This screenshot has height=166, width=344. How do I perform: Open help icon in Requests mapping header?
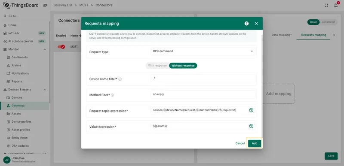point(246,24)
